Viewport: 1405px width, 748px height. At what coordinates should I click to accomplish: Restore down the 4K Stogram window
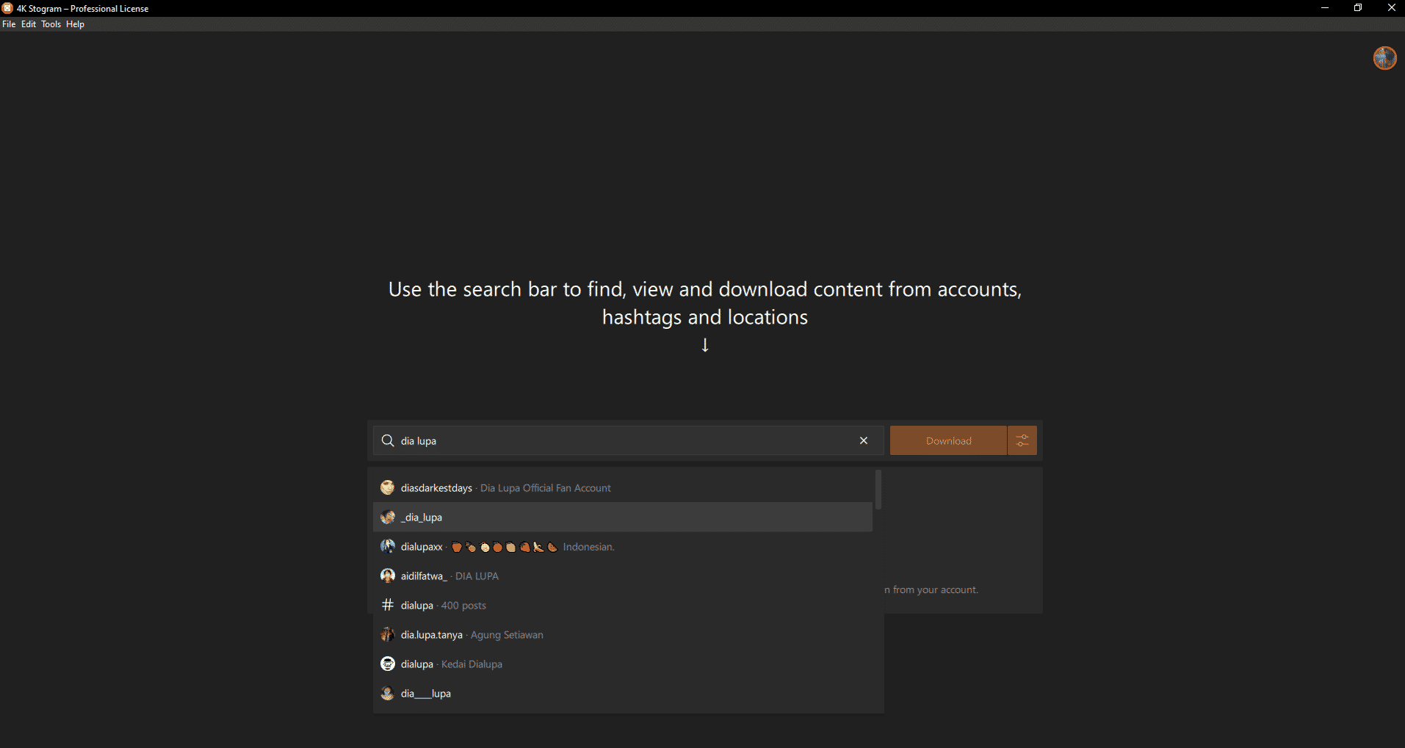click(x=1358, y=8)
